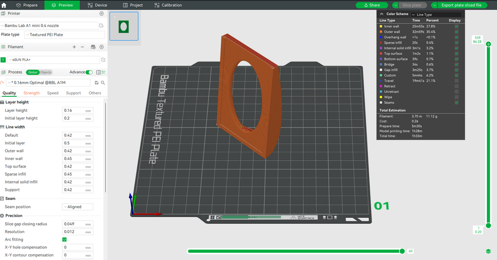Click the horizontal move progress slider handle
The image size is (497, 260).
point(402,251)
